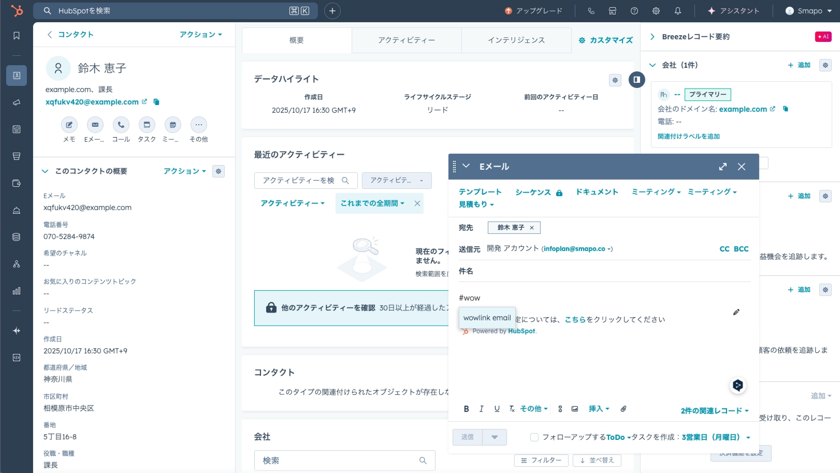
Task: Collapse the このコンタクトの概要 section
Action: point(45,171)
